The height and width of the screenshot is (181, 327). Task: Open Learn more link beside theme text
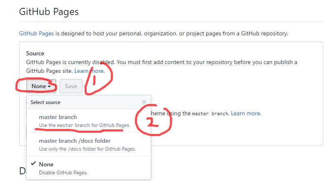click(x=246, y=113)
